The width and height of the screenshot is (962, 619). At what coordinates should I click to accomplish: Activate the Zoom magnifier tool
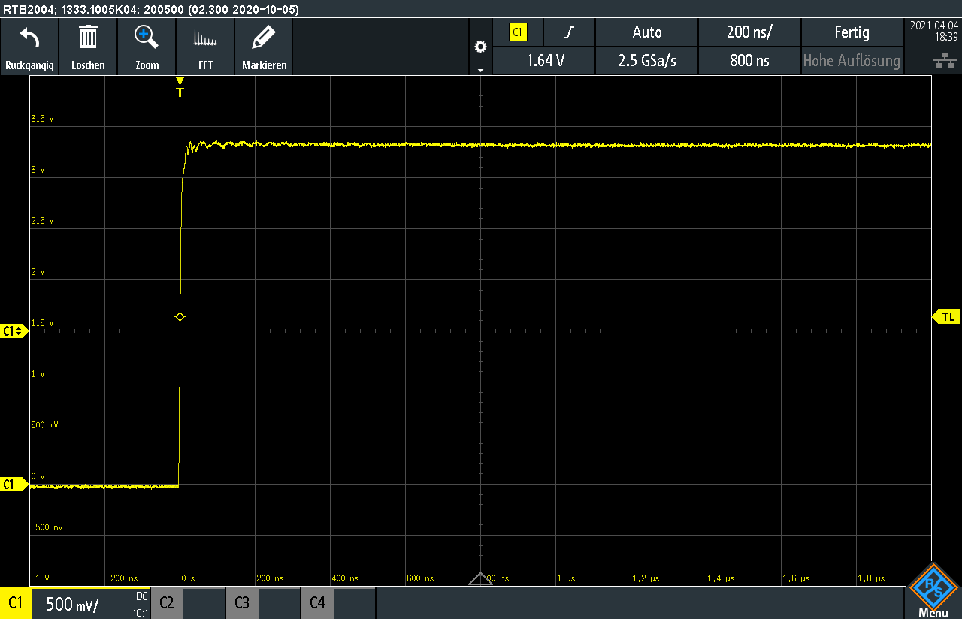(x=147, y=37)
